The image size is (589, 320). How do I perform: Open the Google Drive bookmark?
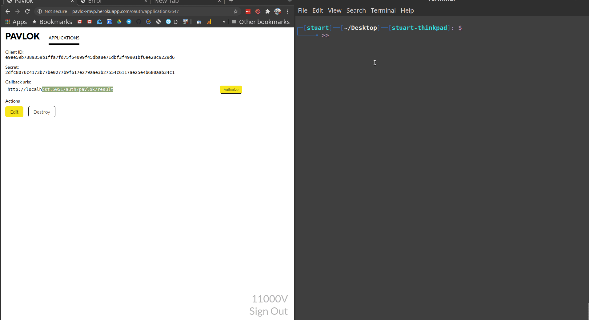(119, 22)
